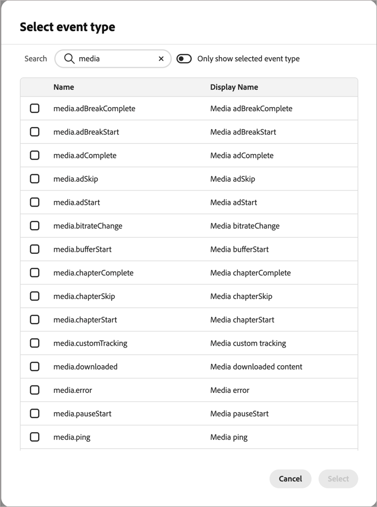Image resolution: width=377 pixels, height=507 pixels.
Task: Check media.chapterSkip in the list
Action: pyautogui.click(x=35, y=296)
